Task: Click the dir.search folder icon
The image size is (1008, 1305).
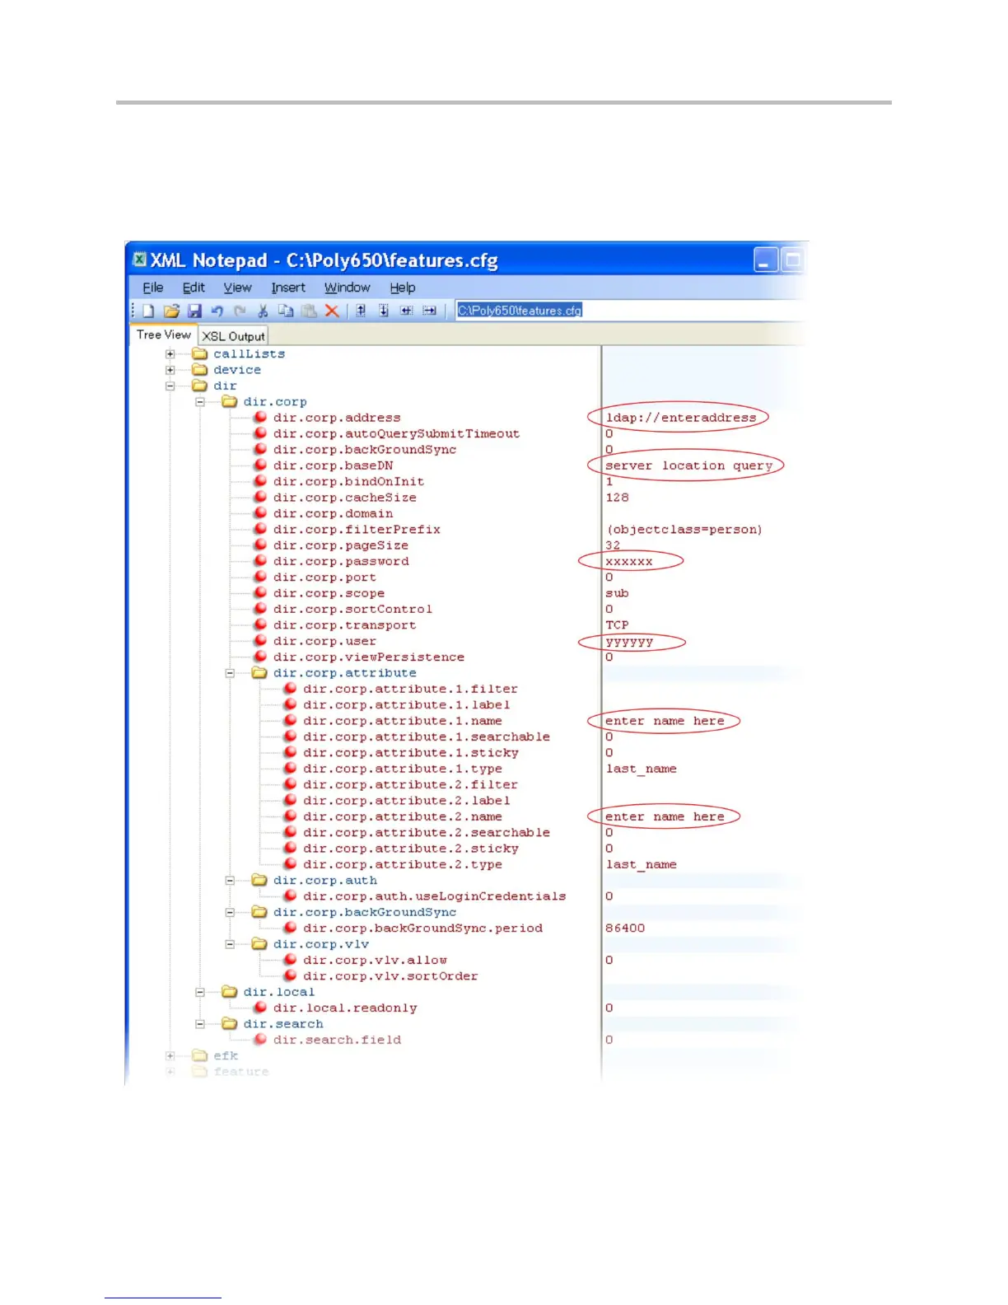Action: [x=229, y=1023]
